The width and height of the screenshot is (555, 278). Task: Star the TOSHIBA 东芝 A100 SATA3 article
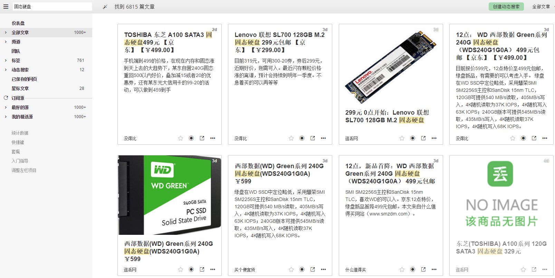tap(181, 138)
